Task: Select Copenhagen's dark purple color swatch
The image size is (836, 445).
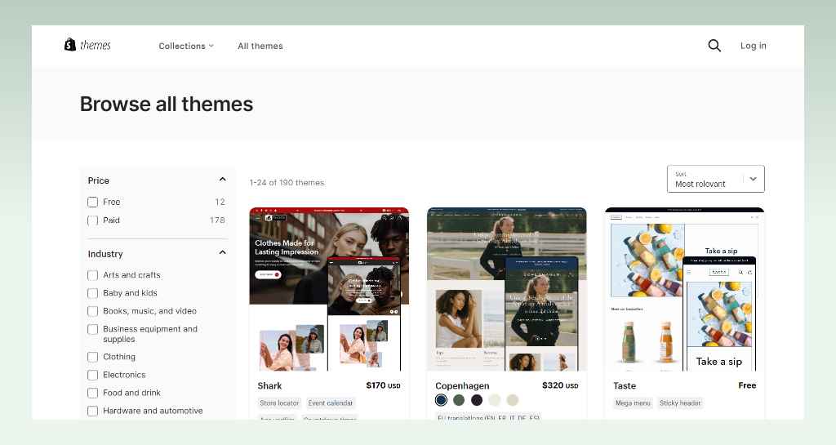Action: click(477, 400)
